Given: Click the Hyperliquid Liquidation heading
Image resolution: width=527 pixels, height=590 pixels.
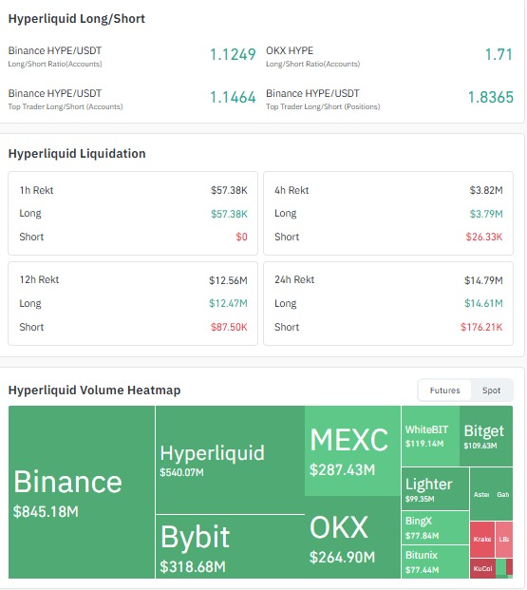Looking at the screenshot, I should [77, 154].
